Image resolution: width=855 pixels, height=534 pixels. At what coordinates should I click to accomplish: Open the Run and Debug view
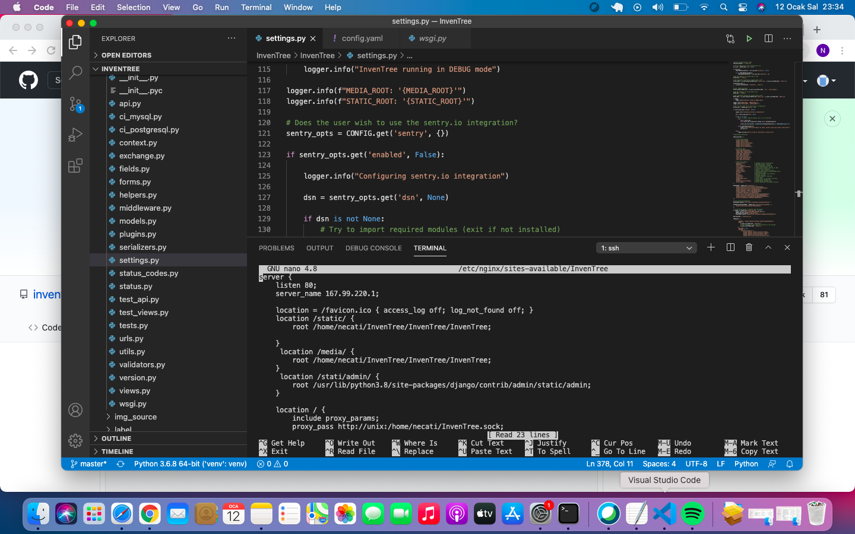point(75,135)
